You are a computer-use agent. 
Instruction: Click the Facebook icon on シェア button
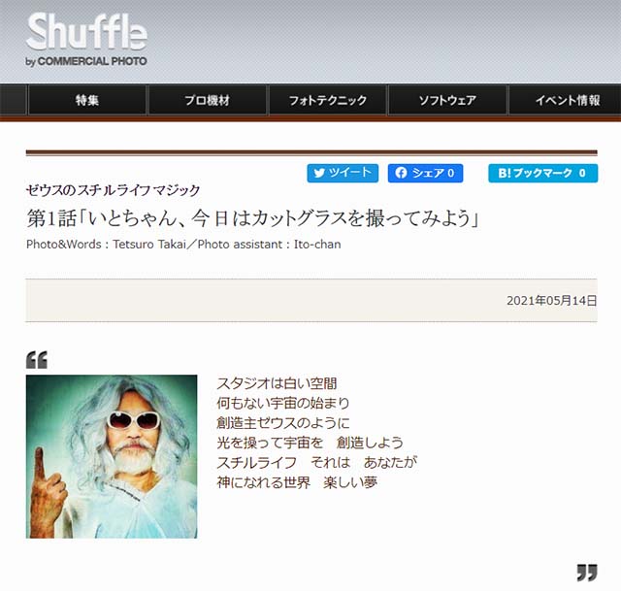401,173
